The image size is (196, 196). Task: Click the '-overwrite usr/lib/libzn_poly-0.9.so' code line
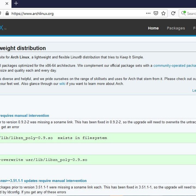pos(44,160)
